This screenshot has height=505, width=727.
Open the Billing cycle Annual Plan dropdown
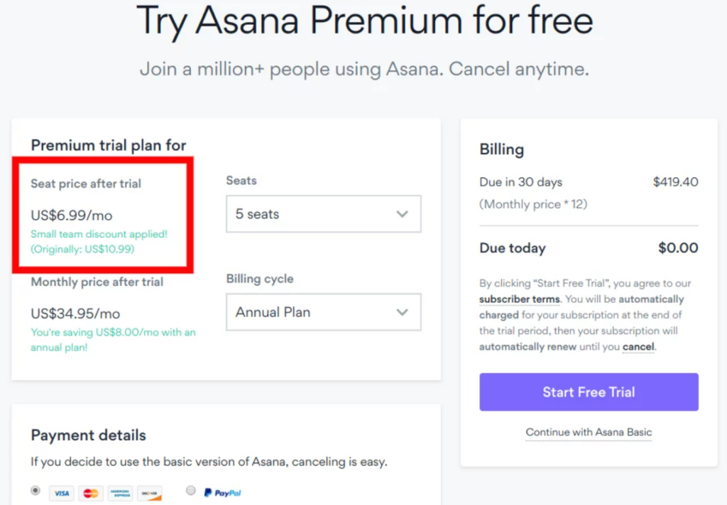[x=324, y=312]
